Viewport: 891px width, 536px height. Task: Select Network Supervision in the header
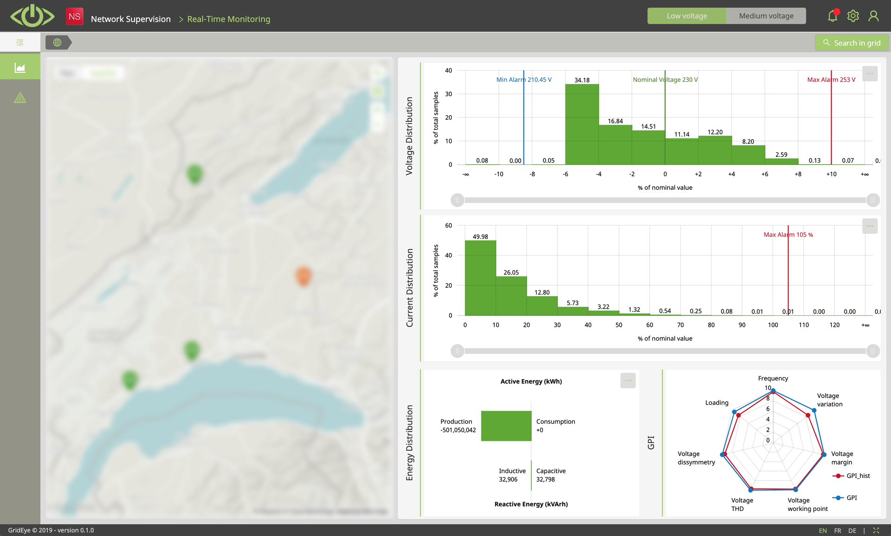(x=130, y=19)
